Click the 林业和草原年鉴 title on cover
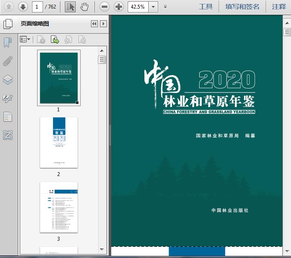Screen dimensions: 291x258 point(209,101)
